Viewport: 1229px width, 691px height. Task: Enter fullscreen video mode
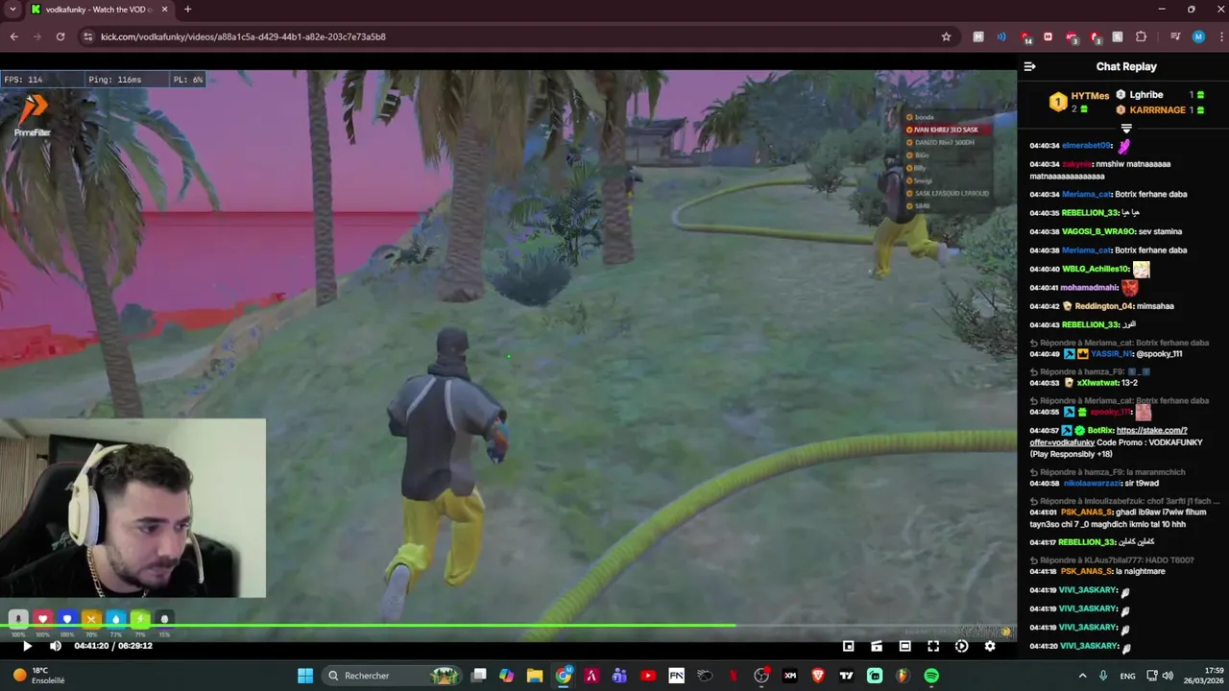click(x=933, y=646)
